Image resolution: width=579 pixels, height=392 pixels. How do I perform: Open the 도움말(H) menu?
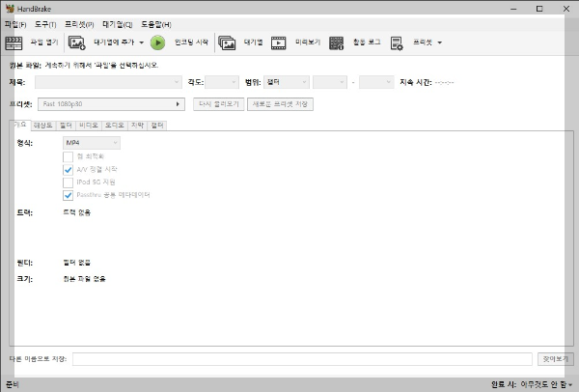pyautogui.click(x=155, y=25)
